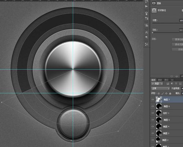Hide the 椭圆 6 layer

pyautogui.click(x=153, y=106)
